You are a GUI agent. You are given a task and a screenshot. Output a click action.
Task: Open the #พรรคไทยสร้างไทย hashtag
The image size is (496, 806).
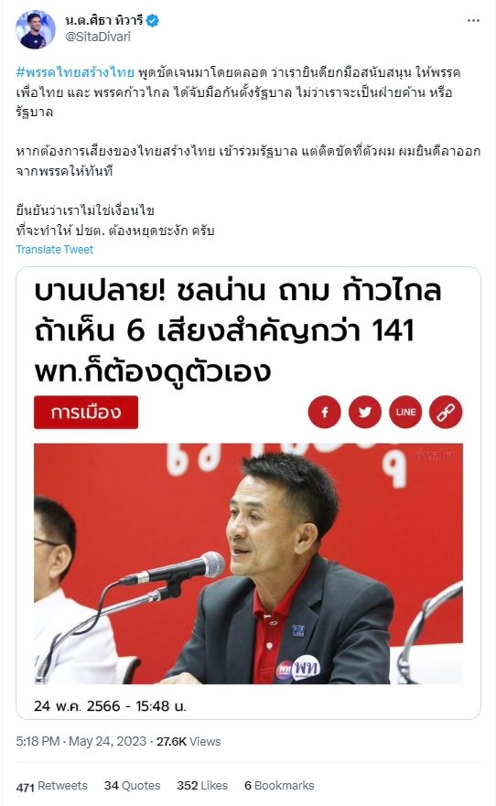point(75,72)
